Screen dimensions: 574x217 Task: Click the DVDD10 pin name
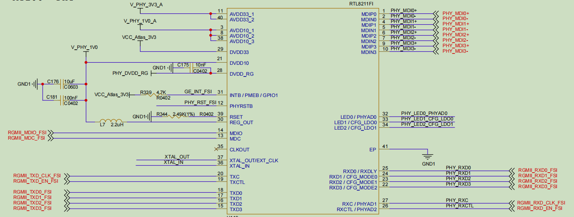pos(239,63)
